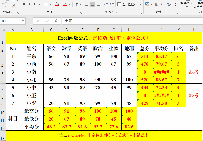Open Conditional Formatting menu
Viewport: 203px width, 141px height.
click(x=186, y=3)
